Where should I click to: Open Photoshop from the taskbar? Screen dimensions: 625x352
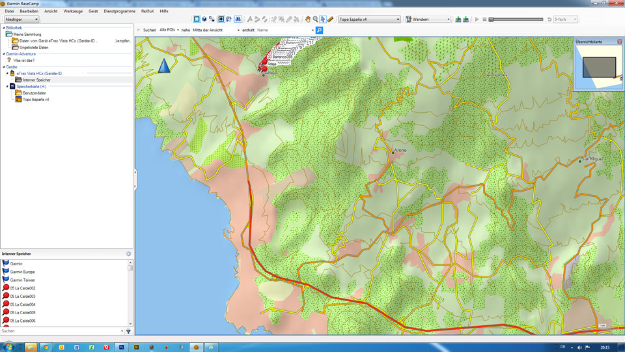coord(122,347)
